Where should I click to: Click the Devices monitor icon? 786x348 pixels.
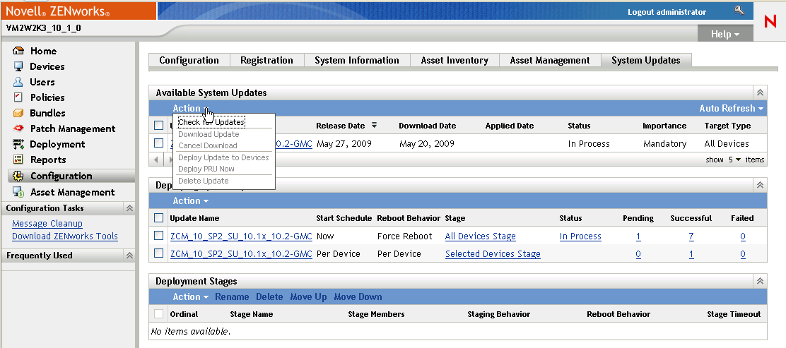click(18, 66)
